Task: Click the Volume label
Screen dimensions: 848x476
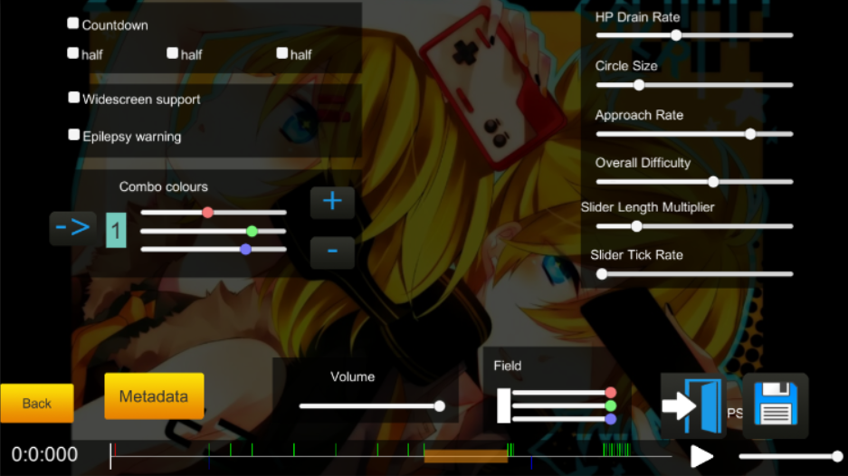Action: click(353, 376)
